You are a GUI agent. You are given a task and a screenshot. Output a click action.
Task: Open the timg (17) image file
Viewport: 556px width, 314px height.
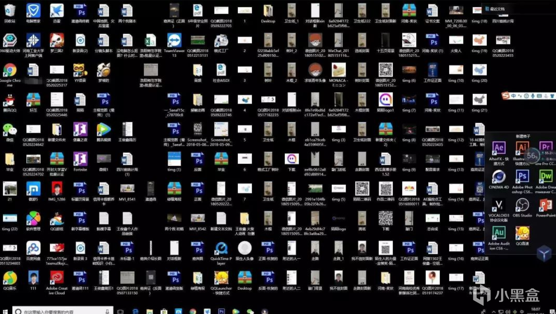click(x=456, y=281)
